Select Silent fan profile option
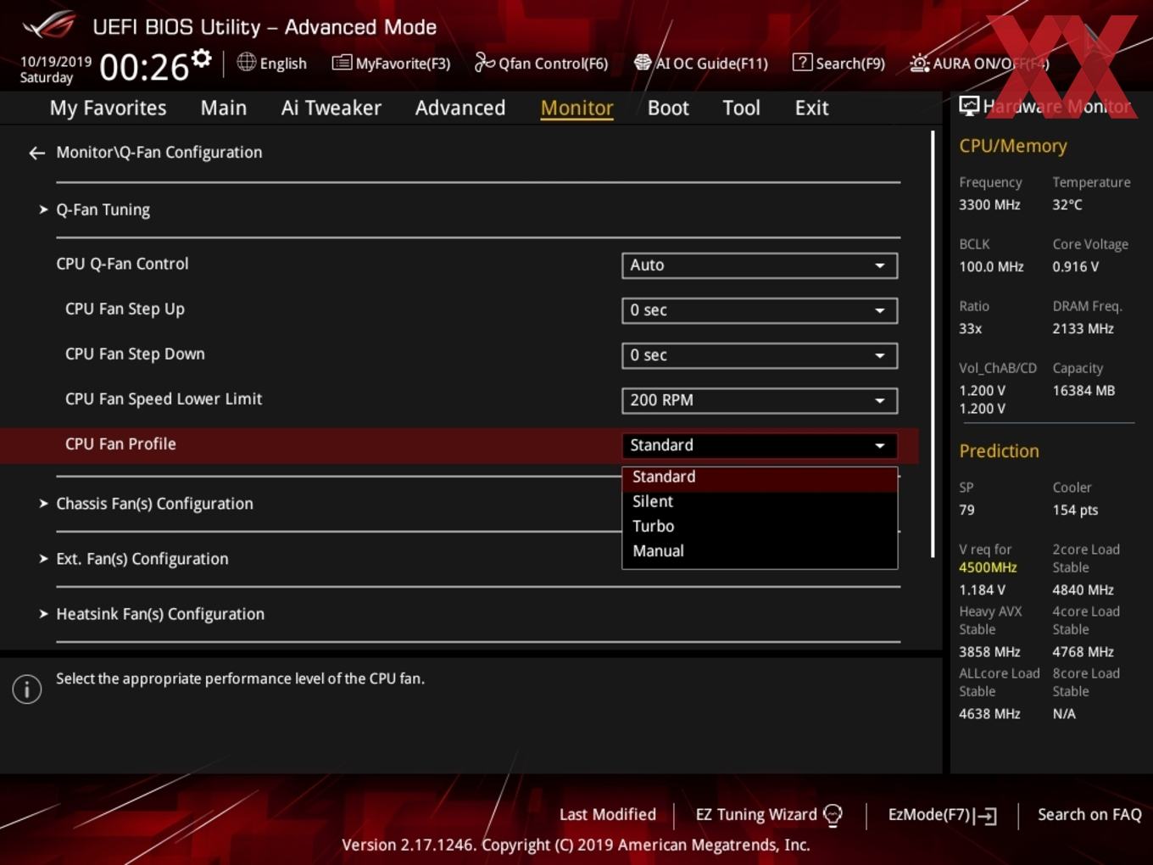1153x865 pixels. 760,502
